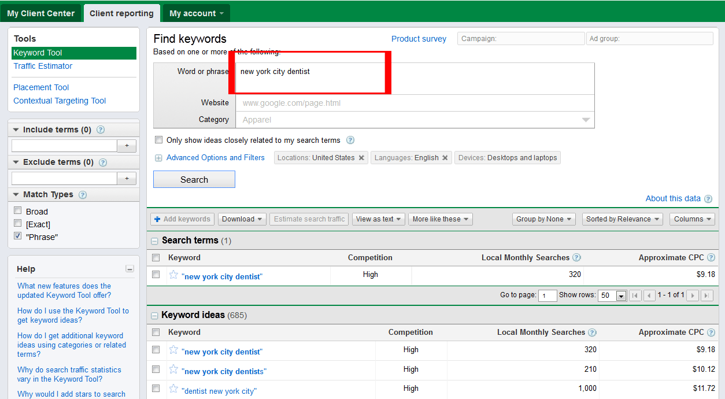Click the help icon beside Include terms
The width and height of the screenshot is (725, 399).
click(101, 130)
